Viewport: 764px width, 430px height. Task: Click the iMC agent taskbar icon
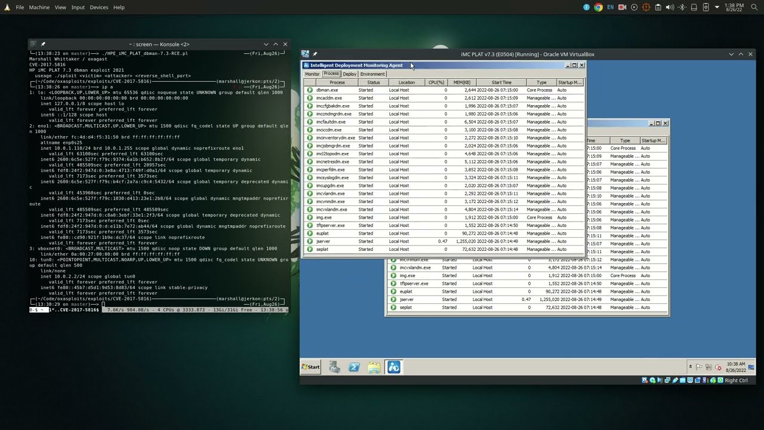[394, 367]
